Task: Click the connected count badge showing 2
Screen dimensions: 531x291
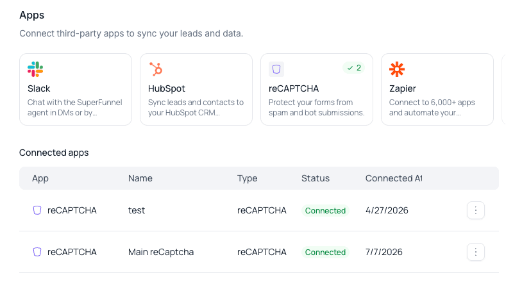Action: pos(354,68)
